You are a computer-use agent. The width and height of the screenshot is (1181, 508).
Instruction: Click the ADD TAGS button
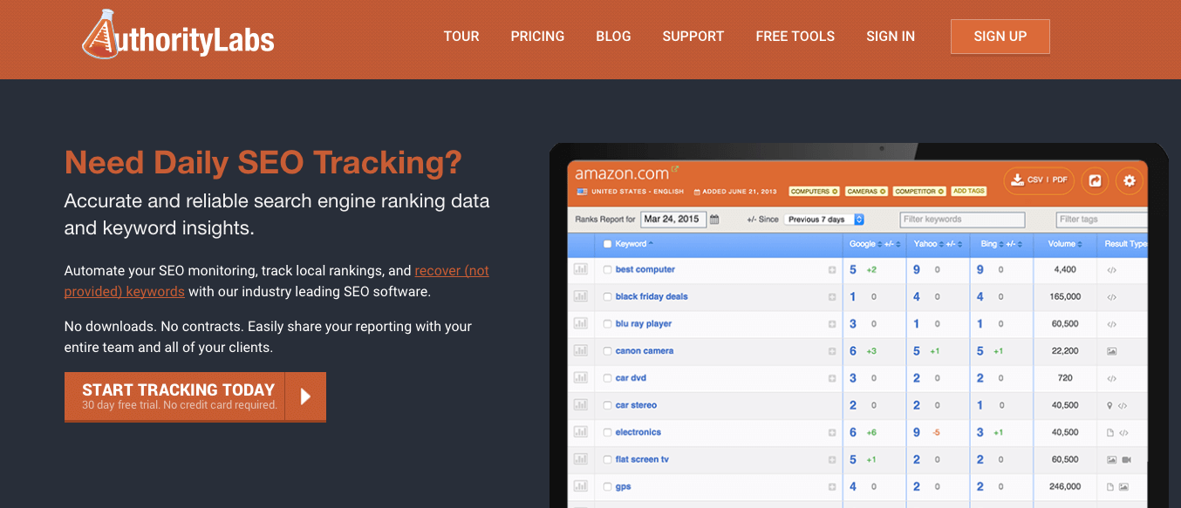click(969, 191)
